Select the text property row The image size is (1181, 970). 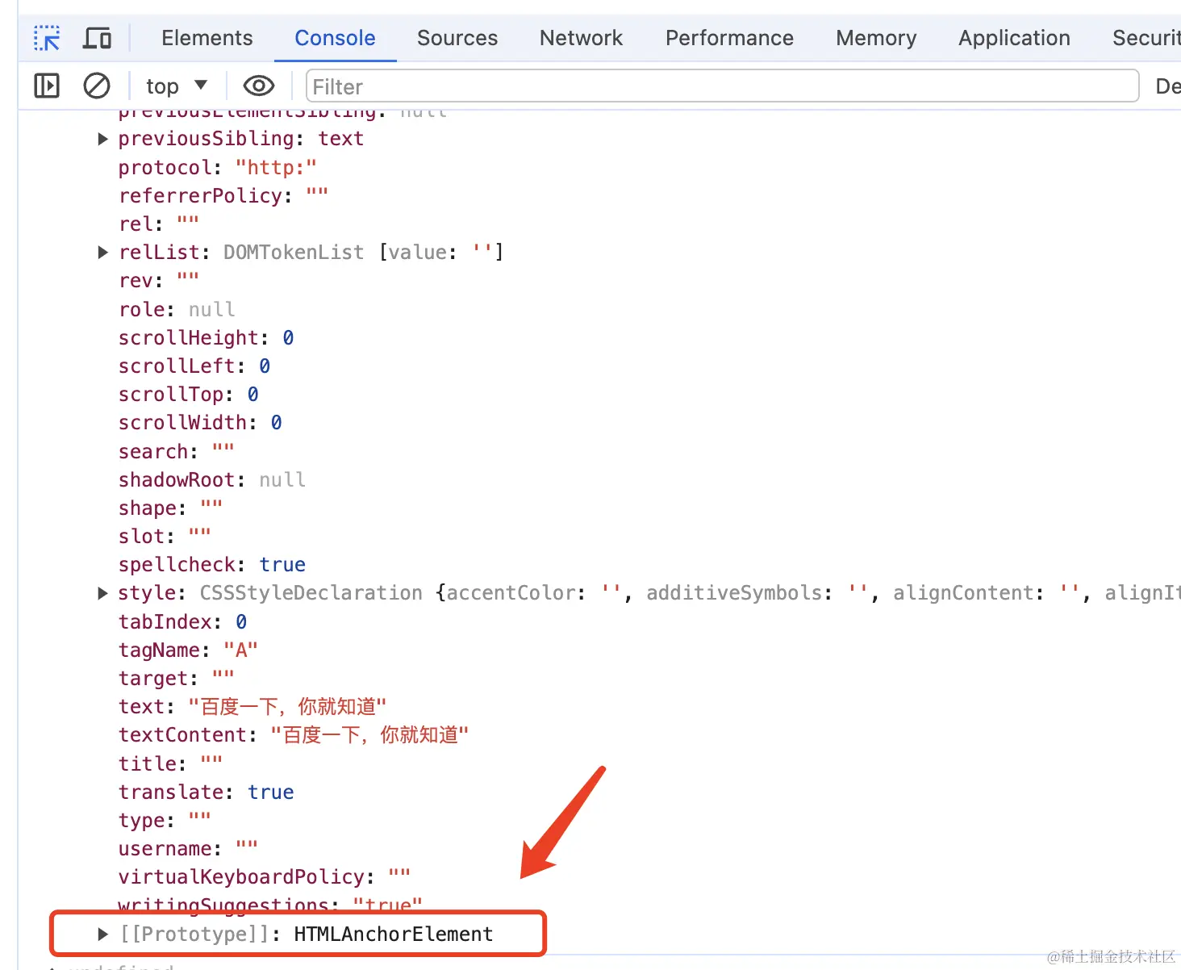click(x=252, y=706)
